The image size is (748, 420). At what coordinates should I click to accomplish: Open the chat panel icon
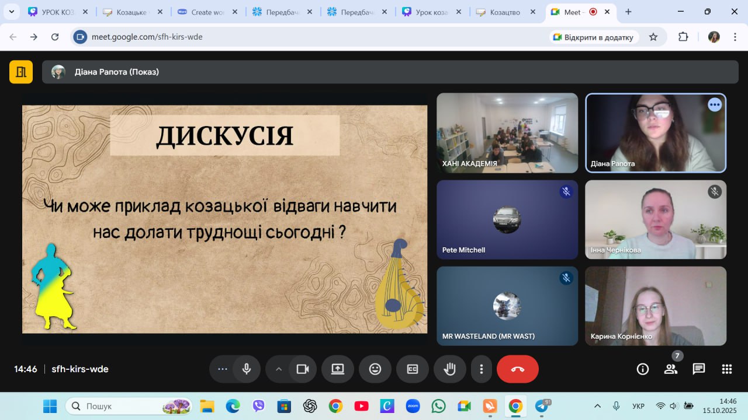coord(698,369)
